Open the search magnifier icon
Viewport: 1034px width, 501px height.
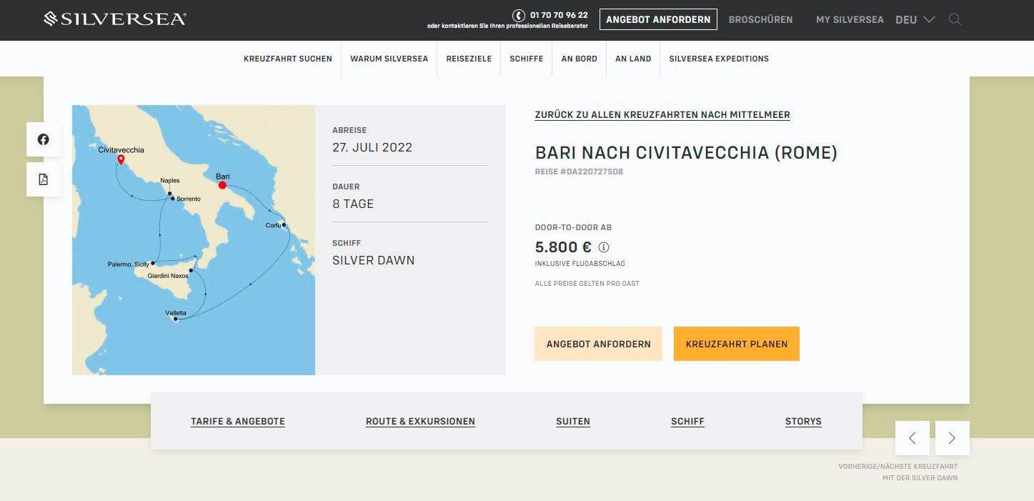coord(955,19)
